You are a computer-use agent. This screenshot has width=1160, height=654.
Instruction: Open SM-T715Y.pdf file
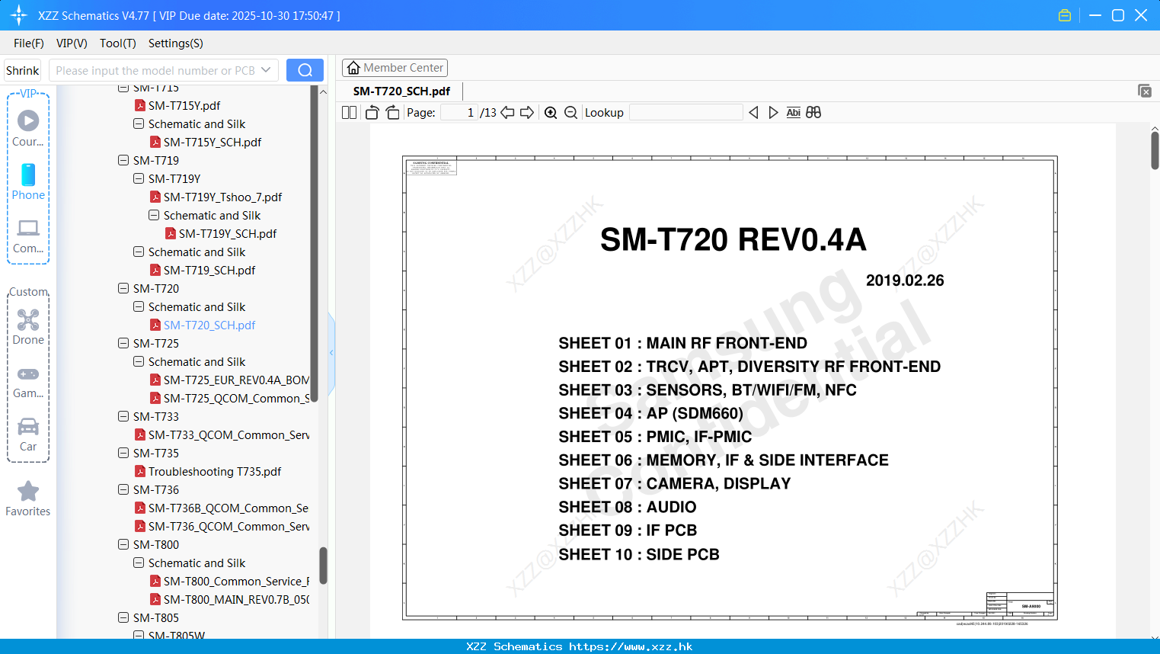184,105
